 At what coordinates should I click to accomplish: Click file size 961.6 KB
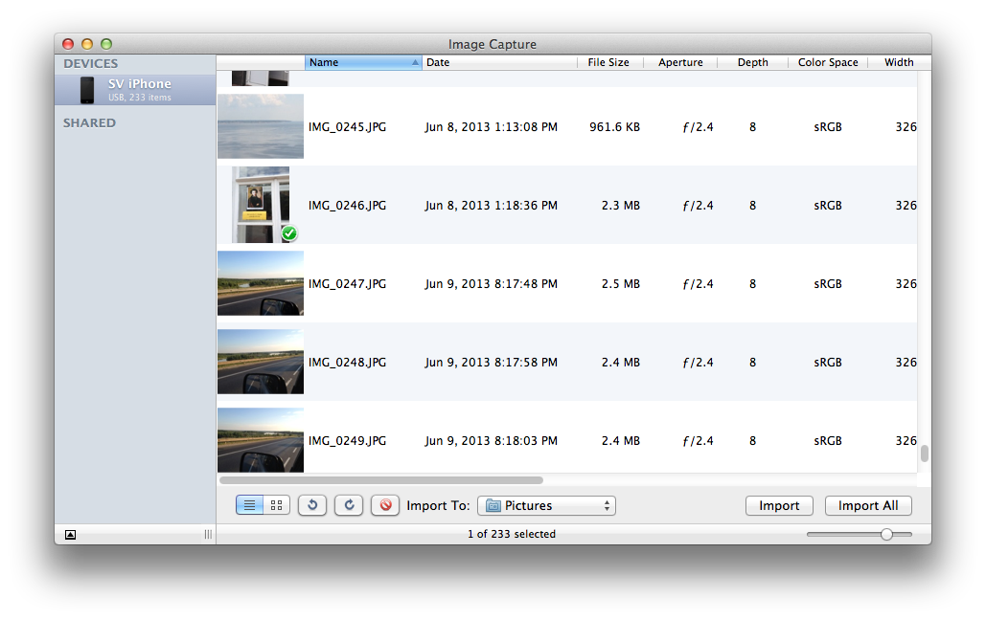[614, 127]
